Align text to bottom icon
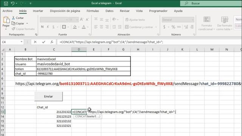242x136 pixels. click(x=107, y=20)
